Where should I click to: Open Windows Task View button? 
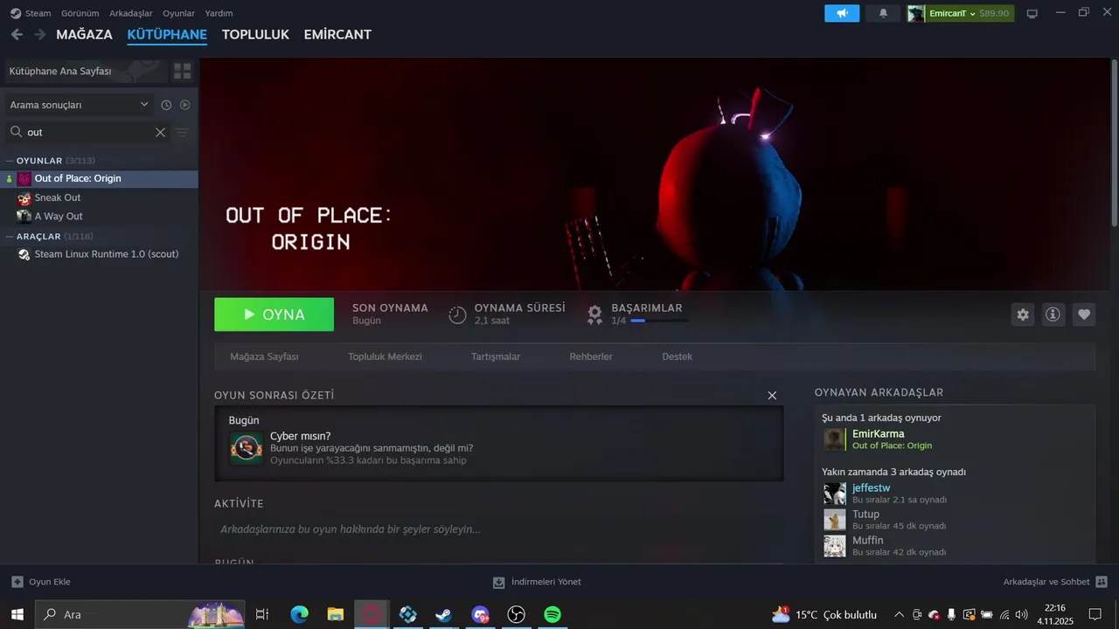(x=261, y=614)
